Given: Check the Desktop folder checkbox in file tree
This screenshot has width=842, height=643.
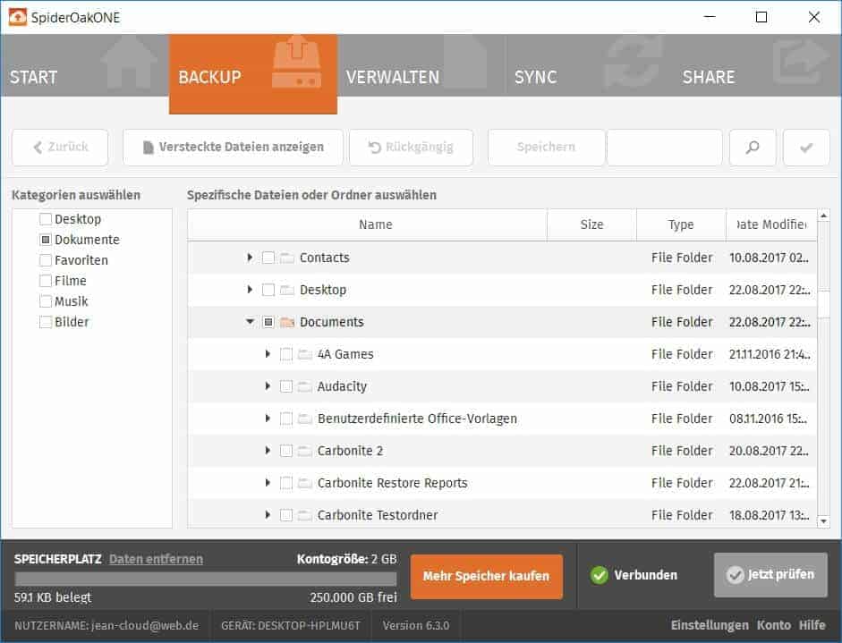Looking at the screenshot, I should coord(268,290).
